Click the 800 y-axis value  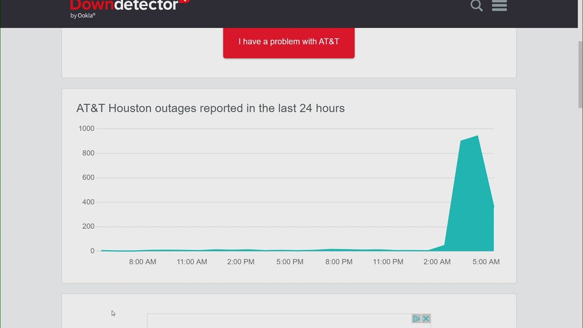(88, 153)
